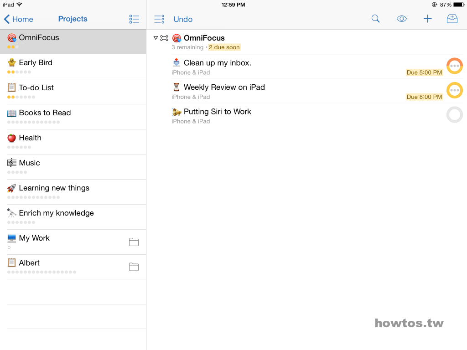Select the Learning new things project

pyautogui.click(x=73, y=192)
